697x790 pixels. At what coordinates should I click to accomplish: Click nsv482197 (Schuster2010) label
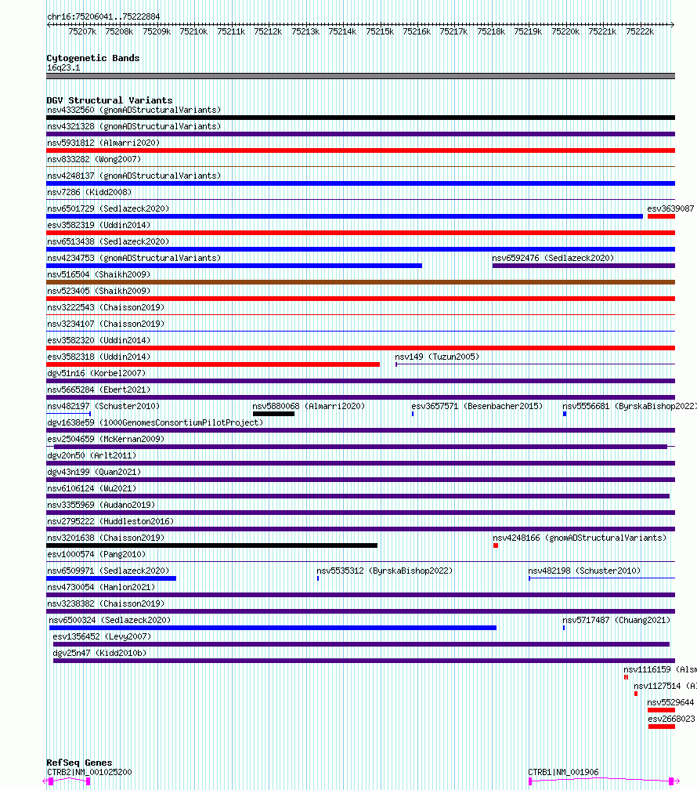tap(103, 406)
